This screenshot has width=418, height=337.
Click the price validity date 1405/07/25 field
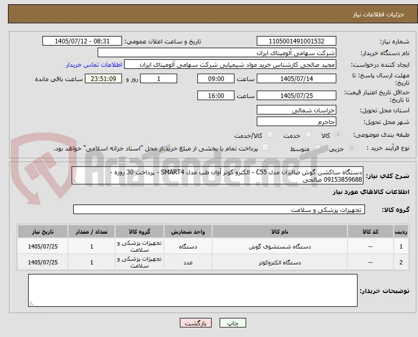[x=297, y=95]
